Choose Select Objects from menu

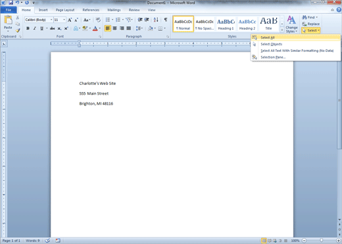[296, 44]
